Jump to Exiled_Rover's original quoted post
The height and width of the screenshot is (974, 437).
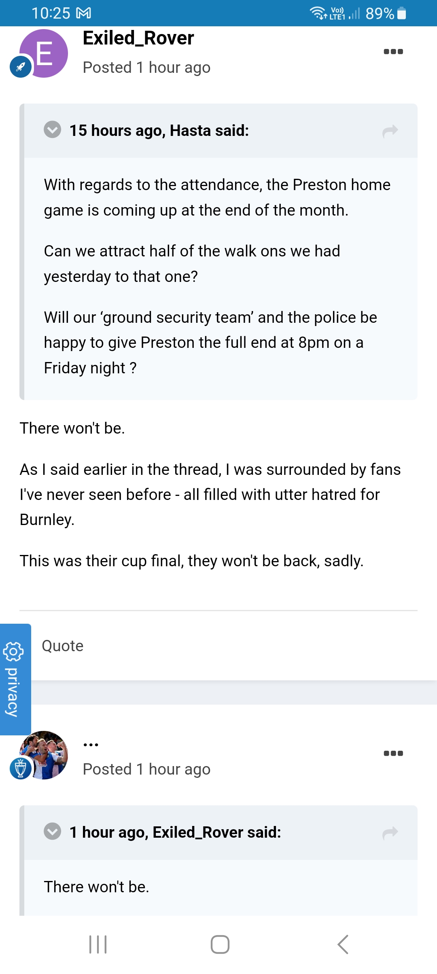point(390,832)
